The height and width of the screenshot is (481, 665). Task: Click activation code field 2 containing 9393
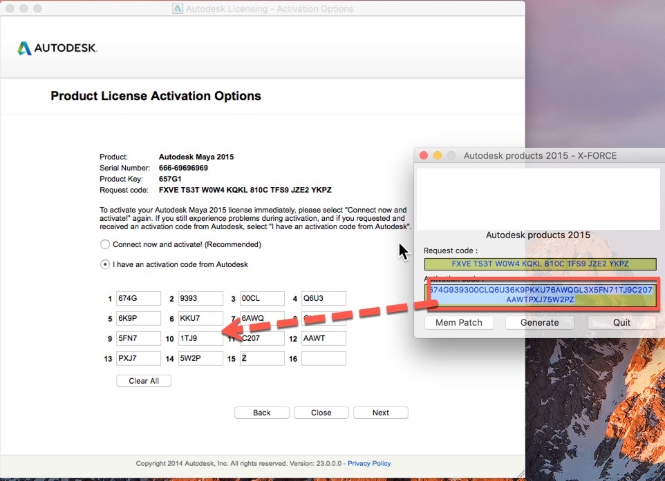[200, 298]
